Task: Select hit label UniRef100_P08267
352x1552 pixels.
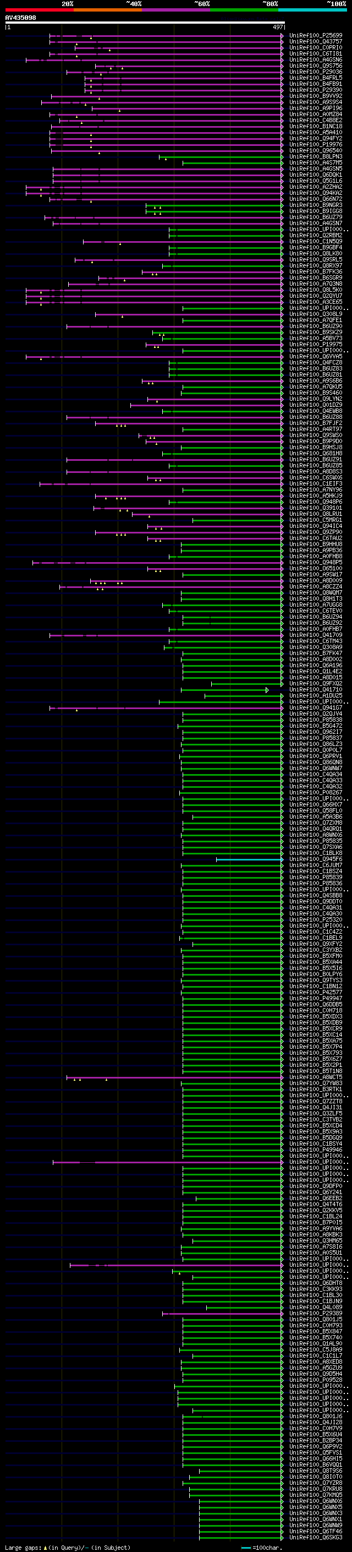Action: 315,793
